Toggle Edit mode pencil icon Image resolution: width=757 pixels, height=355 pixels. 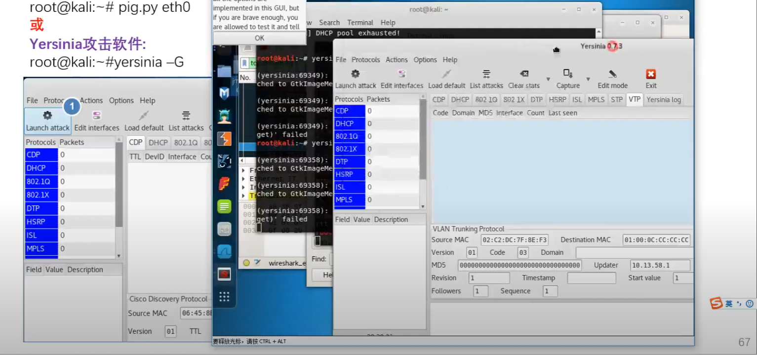click(x=613, y=74)
